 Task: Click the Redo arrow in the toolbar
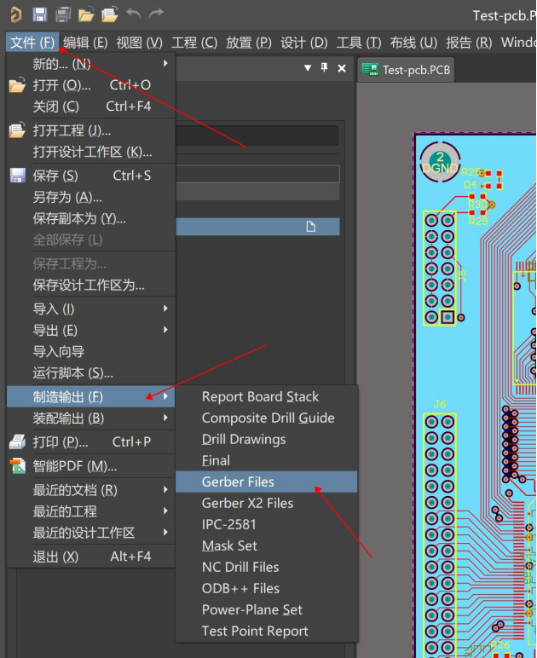(x=156, y=14)
